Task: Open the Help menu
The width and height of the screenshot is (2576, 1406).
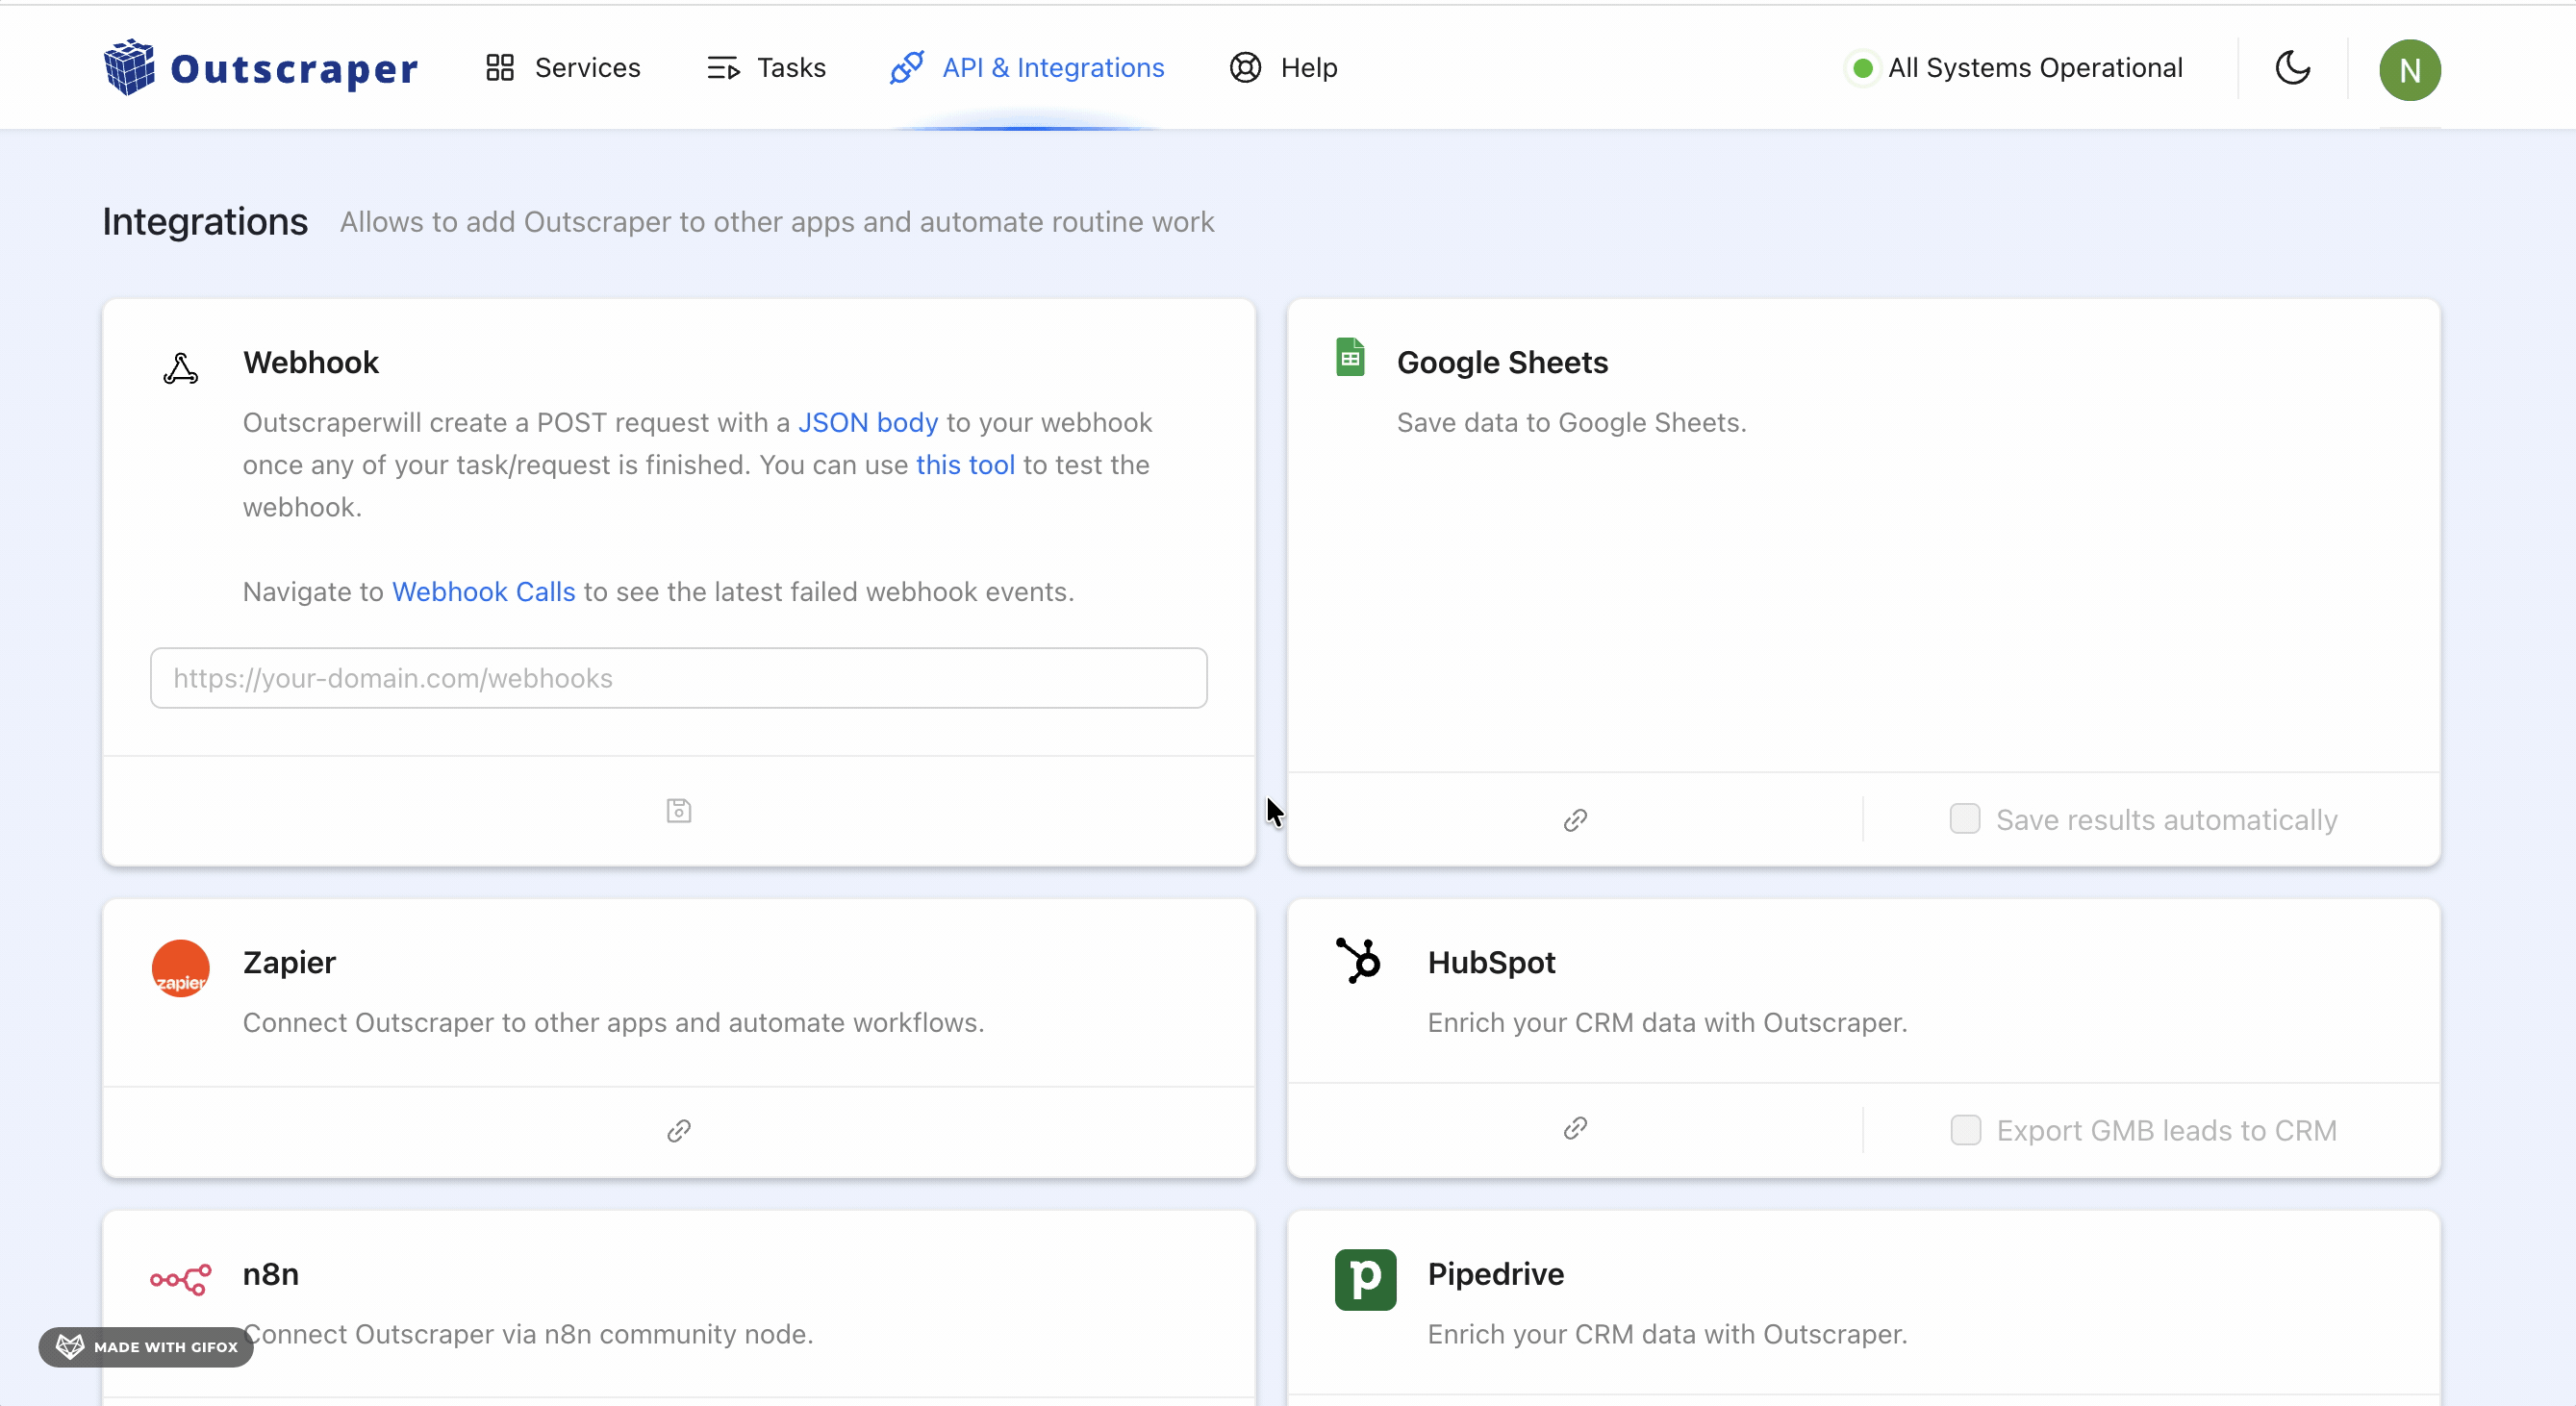Action: [x=1308, y=67]
